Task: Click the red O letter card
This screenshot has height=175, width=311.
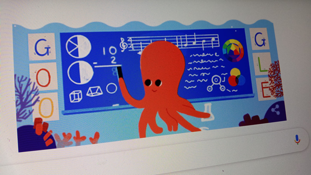Action: click(x=43, y=76)
